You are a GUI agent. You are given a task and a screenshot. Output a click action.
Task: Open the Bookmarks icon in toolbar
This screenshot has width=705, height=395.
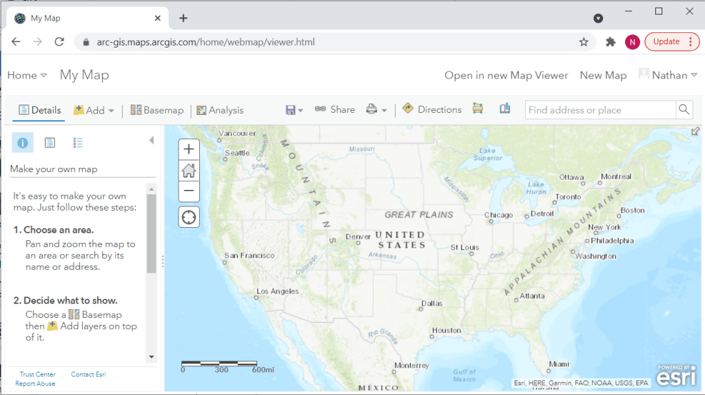[504, 109]
